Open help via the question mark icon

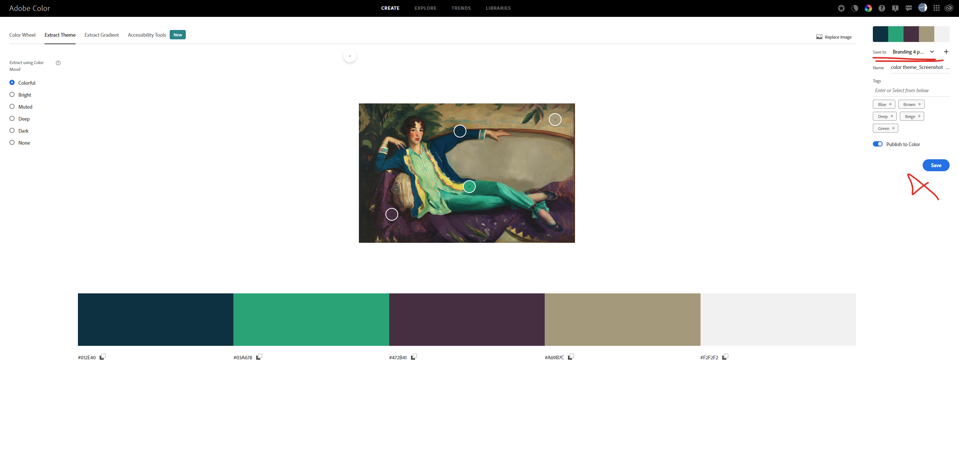point(881,8)
